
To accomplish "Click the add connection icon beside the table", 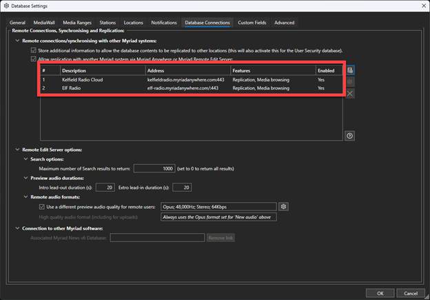I will (350, 70).
